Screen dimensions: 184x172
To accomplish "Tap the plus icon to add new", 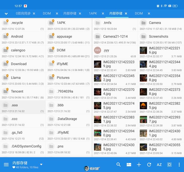I will point(139,165).
